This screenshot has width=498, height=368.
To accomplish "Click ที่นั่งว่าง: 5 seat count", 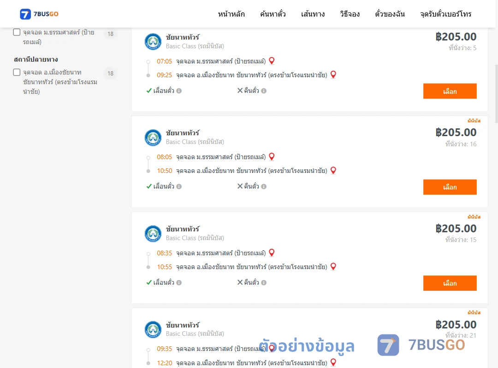I will point(462,48).
